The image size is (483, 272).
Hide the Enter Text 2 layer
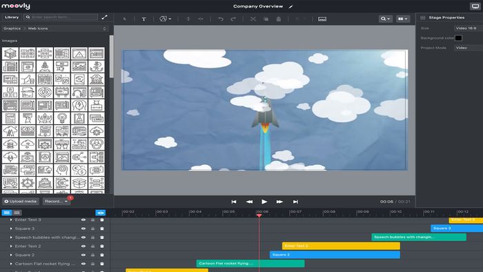pyautogui.click(x=83, y=246)
